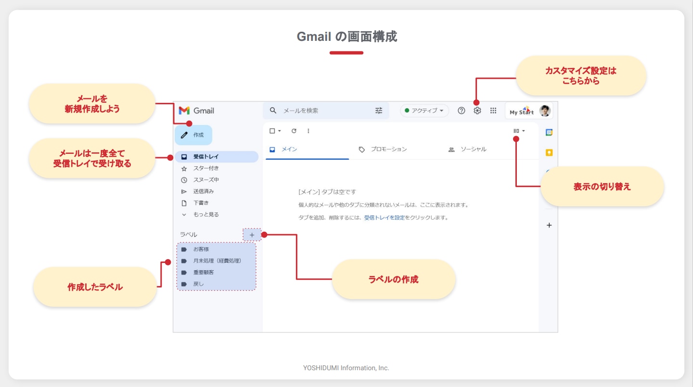Open the three-dot more options menu
Screen dimensions: 693x387
point(308,131)
